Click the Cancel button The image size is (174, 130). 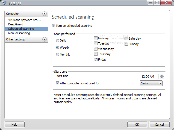pyautogui.click(x=160, y=125)
